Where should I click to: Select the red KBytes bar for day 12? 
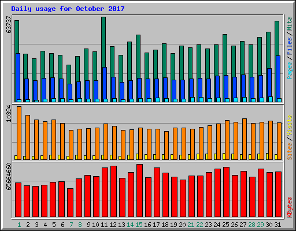click(113, 192)
